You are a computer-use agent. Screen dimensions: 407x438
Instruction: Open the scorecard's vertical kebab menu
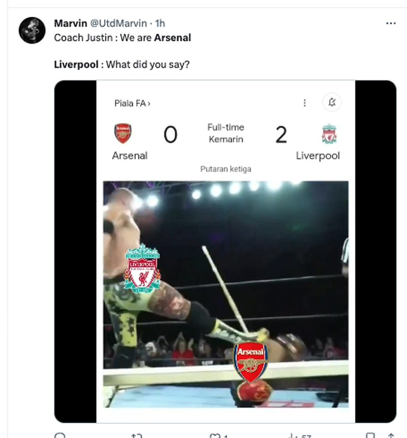(305, 102)
